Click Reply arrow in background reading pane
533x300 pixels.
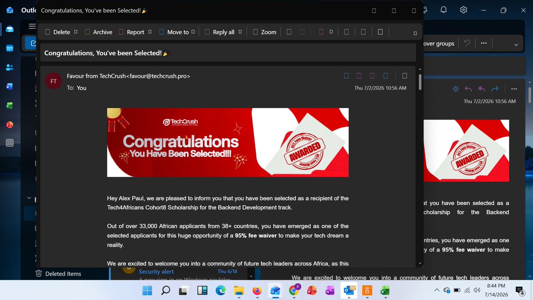(468, 89)
